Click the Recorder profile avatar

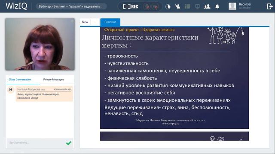(x=232, y=6)
